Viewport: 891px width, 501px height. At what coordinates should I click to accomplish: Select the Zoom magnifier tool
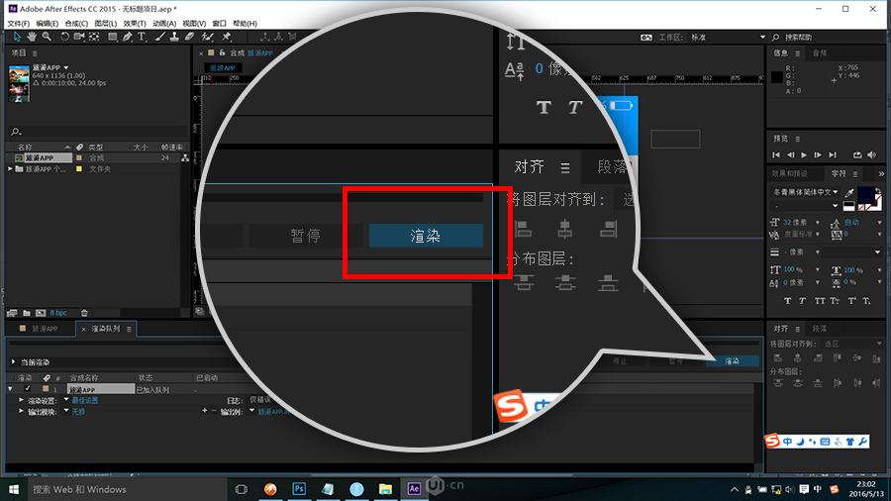[x=47, y=37]
